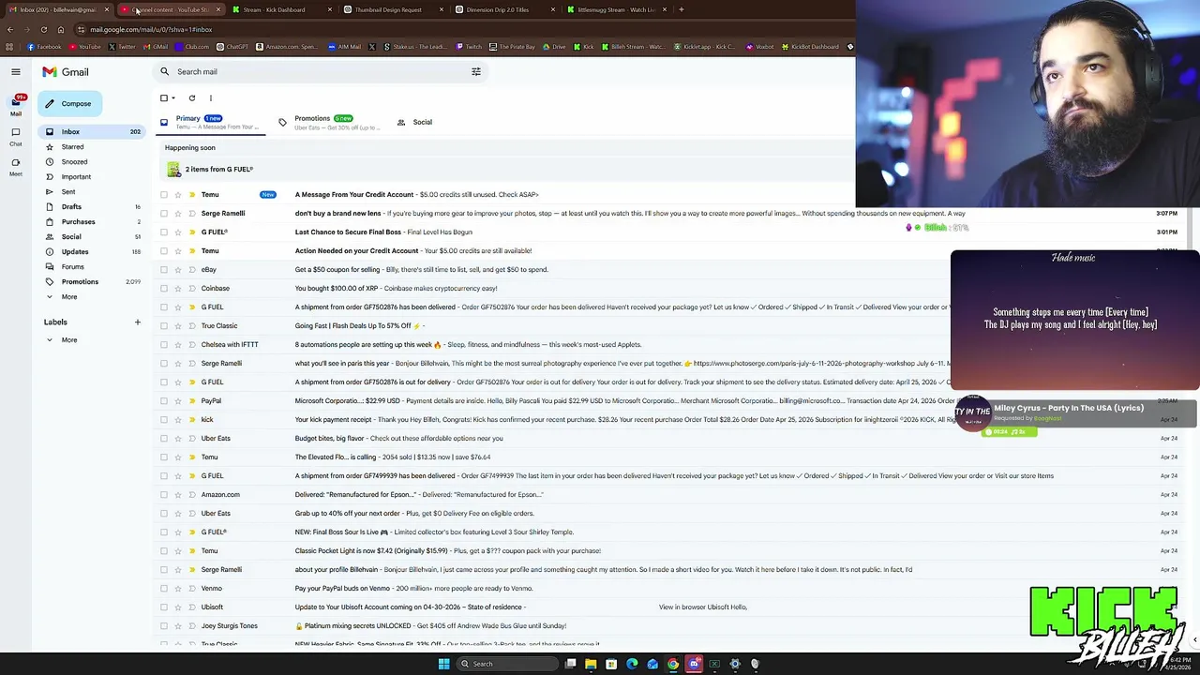Click the search magnifier icon in Gmail

[x=165, y=71]
